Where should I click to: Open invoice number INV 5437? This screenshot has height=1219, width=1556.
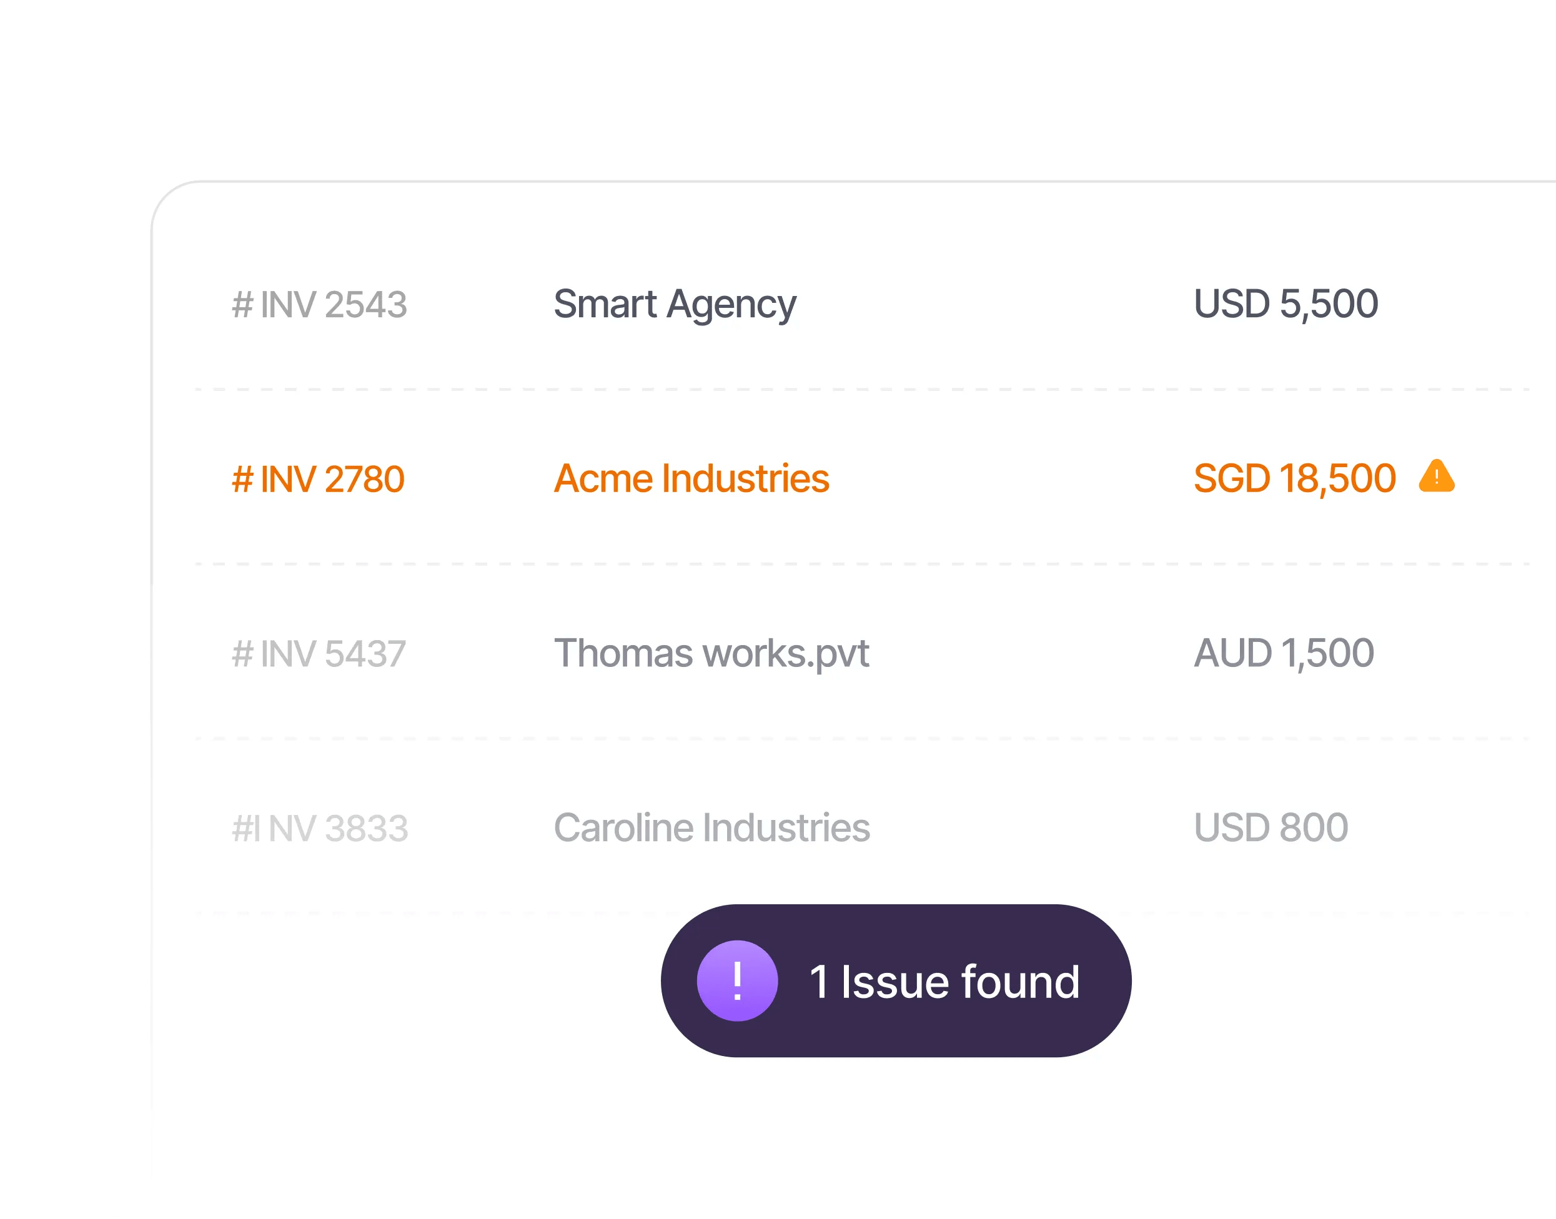pyautogui.click(x=319, y=654)
